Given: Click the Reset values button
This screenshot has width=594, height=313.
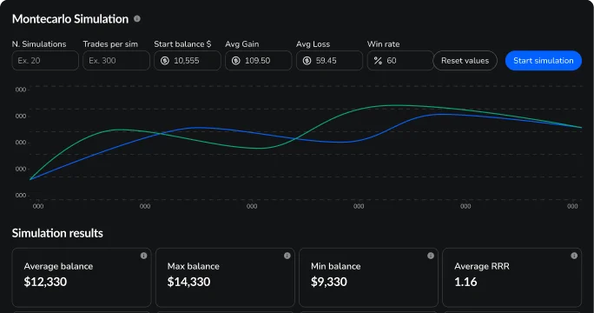Looking at the screenshot, I should 465,61.
